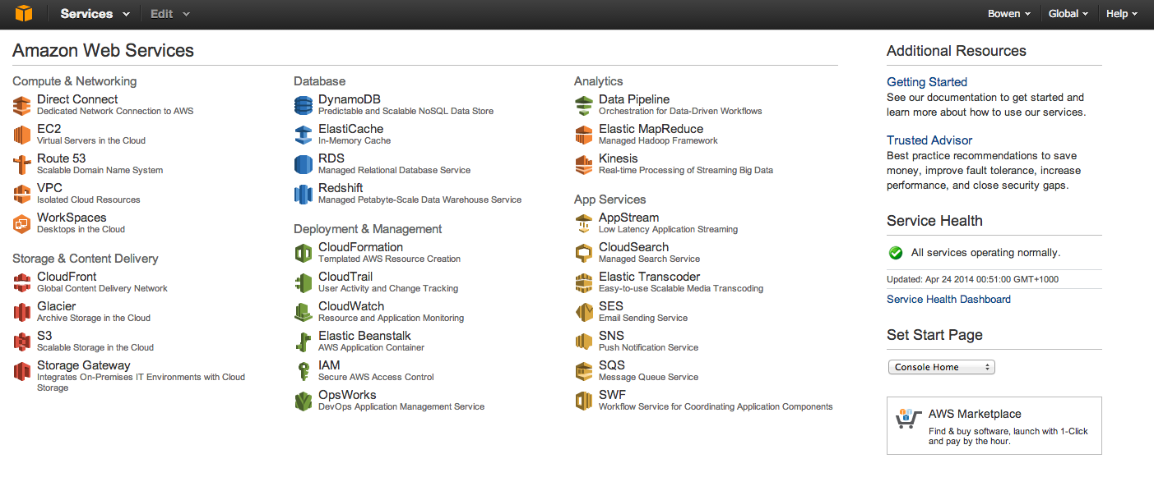The image size is (1154, 477).
Task: Open the Getting Started link
Action: pos(927,82)
